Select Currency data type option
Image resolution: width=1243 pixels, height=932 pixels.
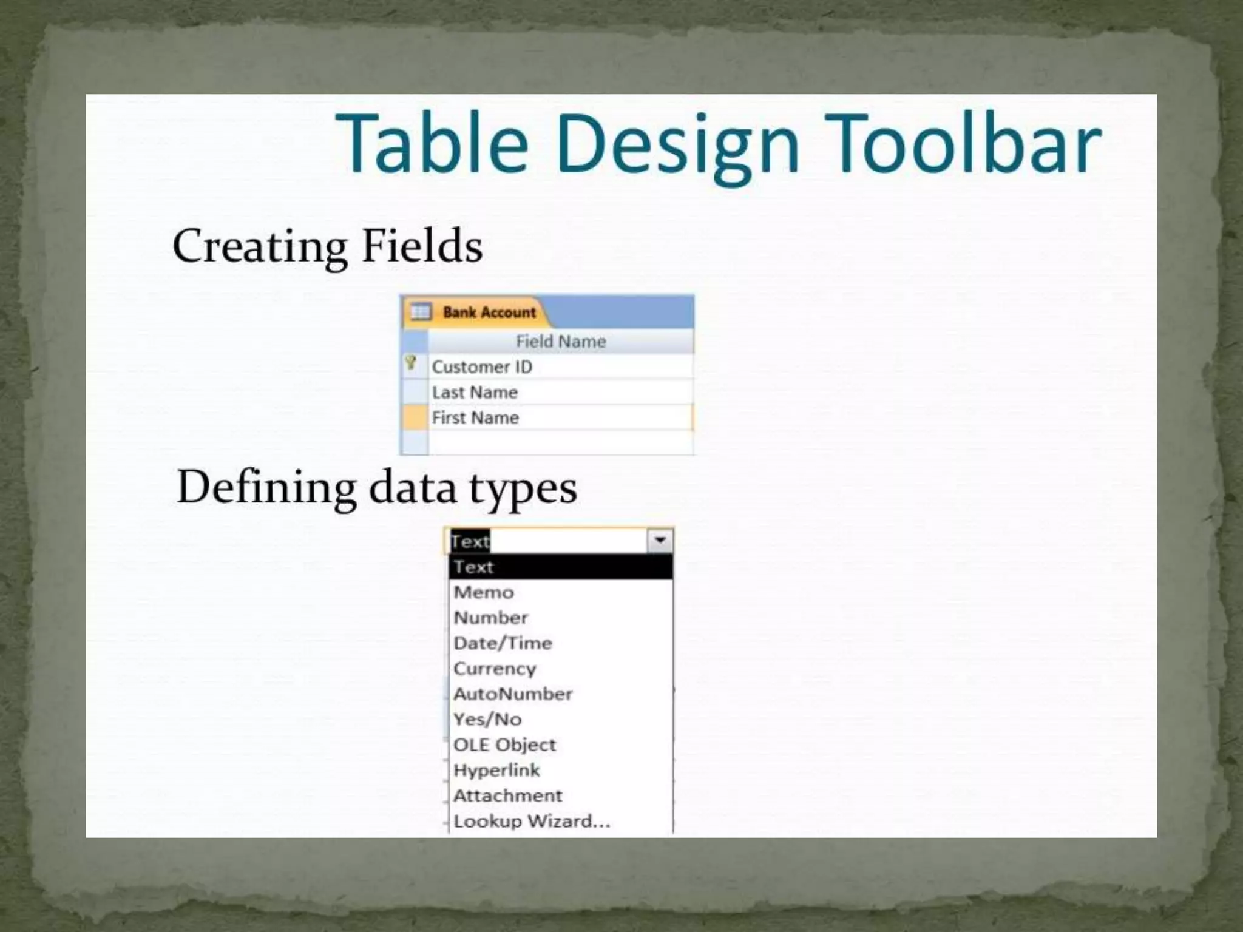[560, 669]
